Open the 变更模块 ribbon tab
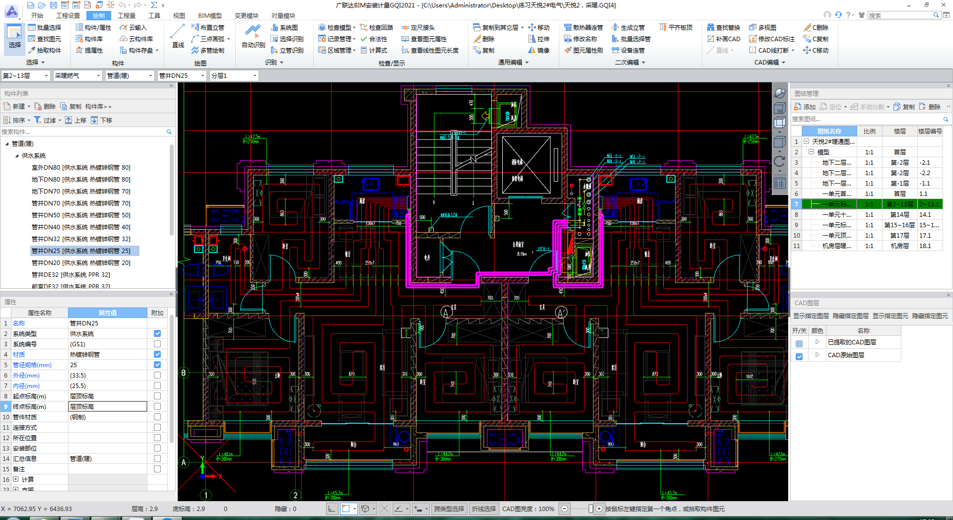 (247, 16)
